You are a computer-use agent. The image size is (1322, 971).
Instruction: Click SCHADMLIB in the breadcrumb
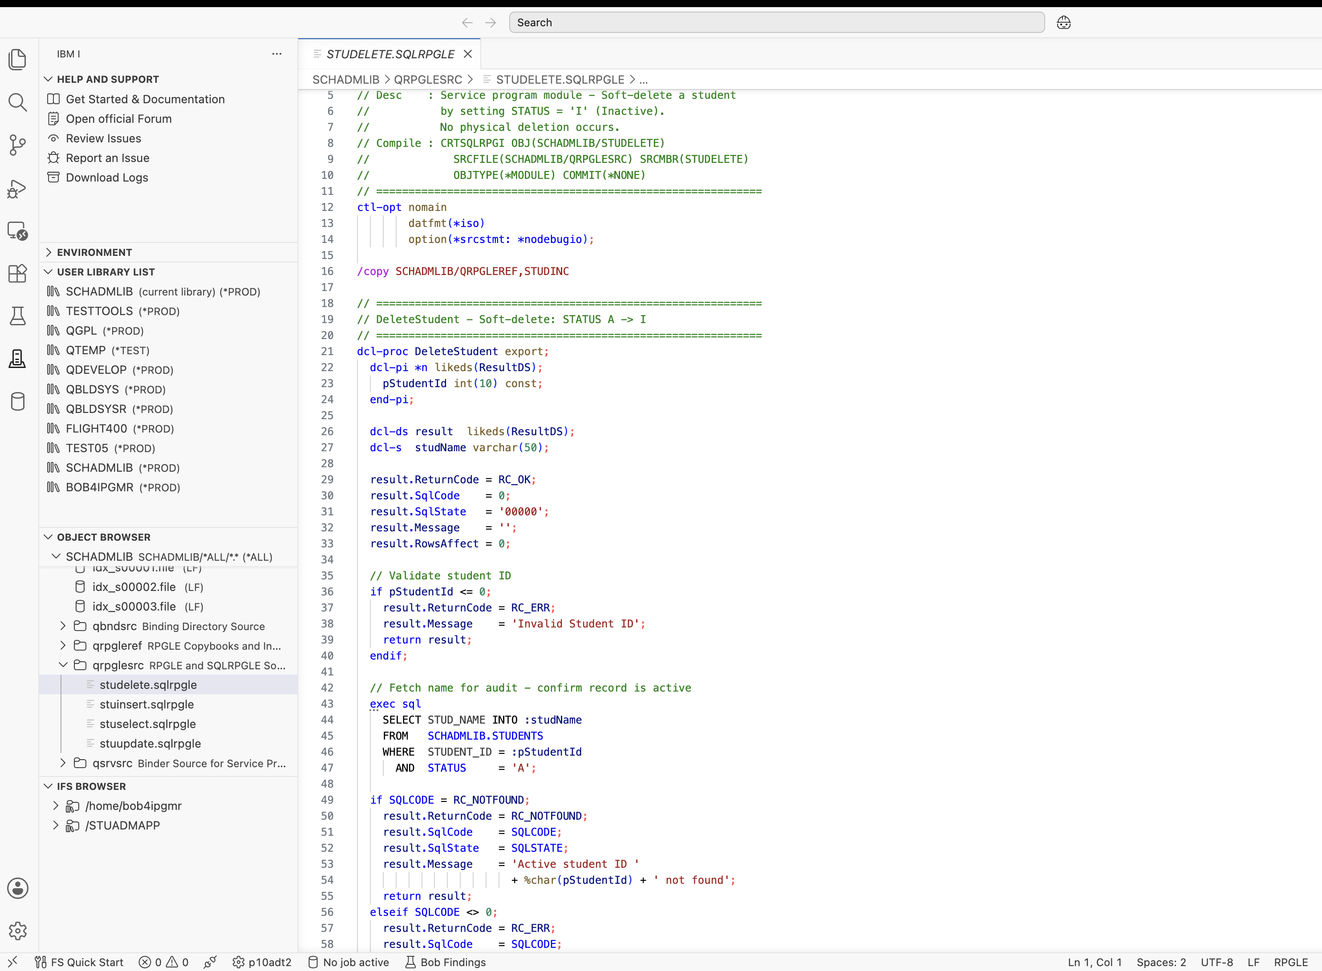pyautogui.click(x=346, y=79)
